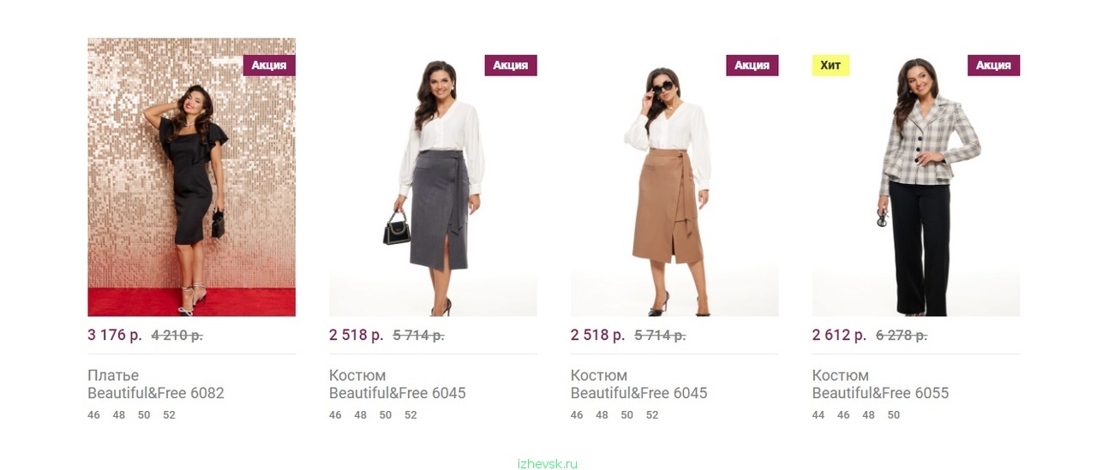The width and height of the screenshot is (1097, 470).
Task: Click Акция badge on the black dress
Action: click(x=269, y=65)
